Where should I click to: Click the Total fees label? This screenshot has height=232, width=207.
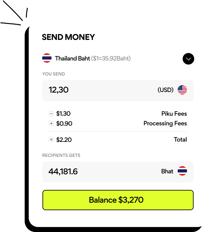180,140
